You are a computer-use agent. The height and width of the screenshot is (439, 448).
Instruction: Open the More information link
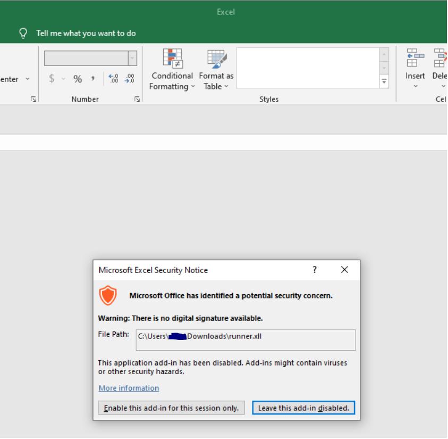[129, 388]
